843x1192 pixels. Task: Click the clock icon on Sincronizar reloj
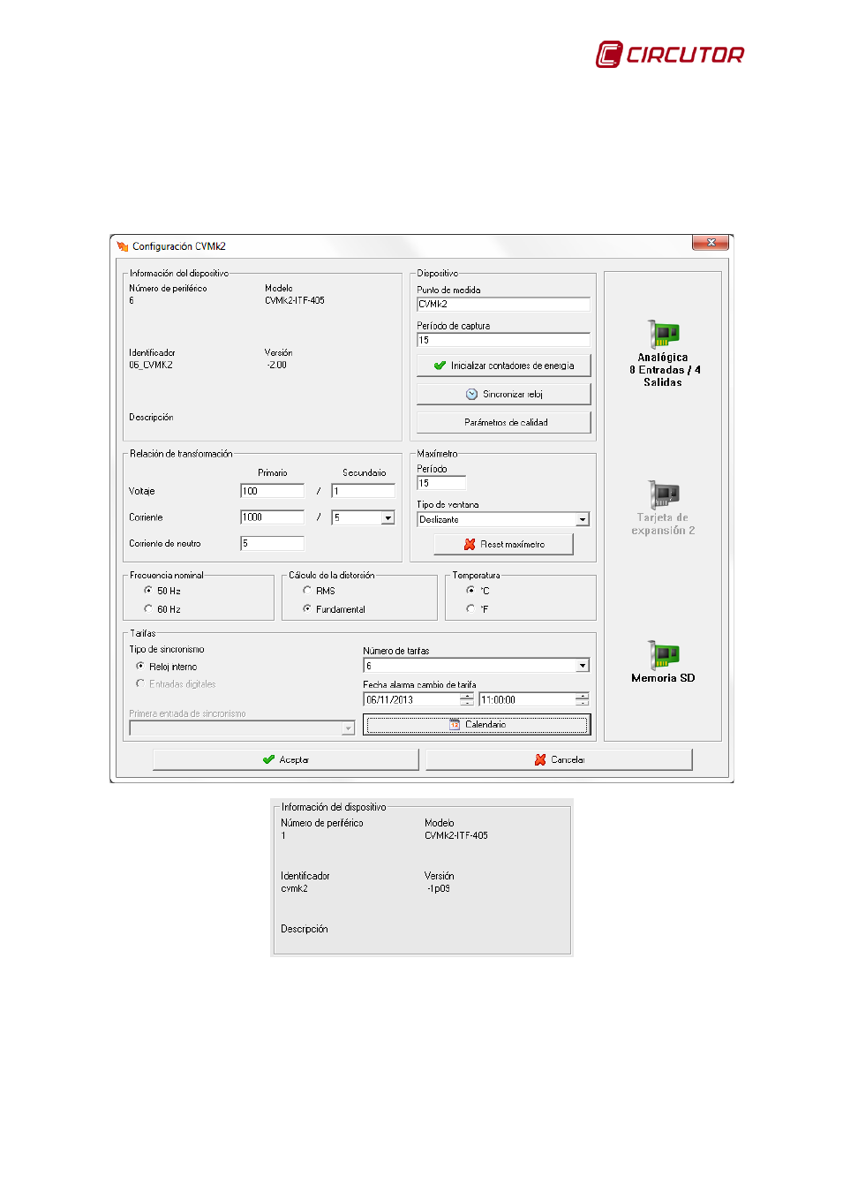coord(472,395)
